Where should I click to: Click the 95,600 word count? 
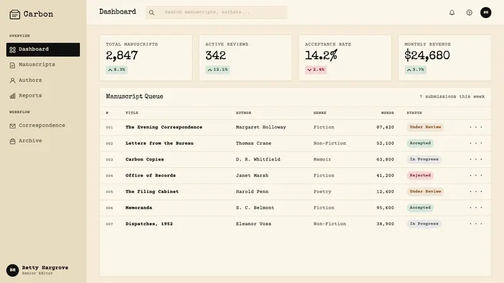coord(385,208)
